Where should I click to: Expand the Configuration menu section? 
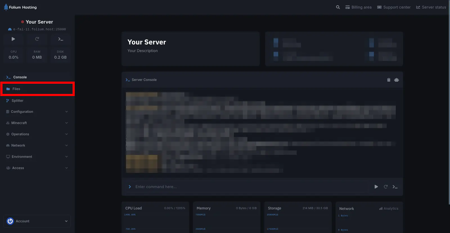click(x=37, y=112)
